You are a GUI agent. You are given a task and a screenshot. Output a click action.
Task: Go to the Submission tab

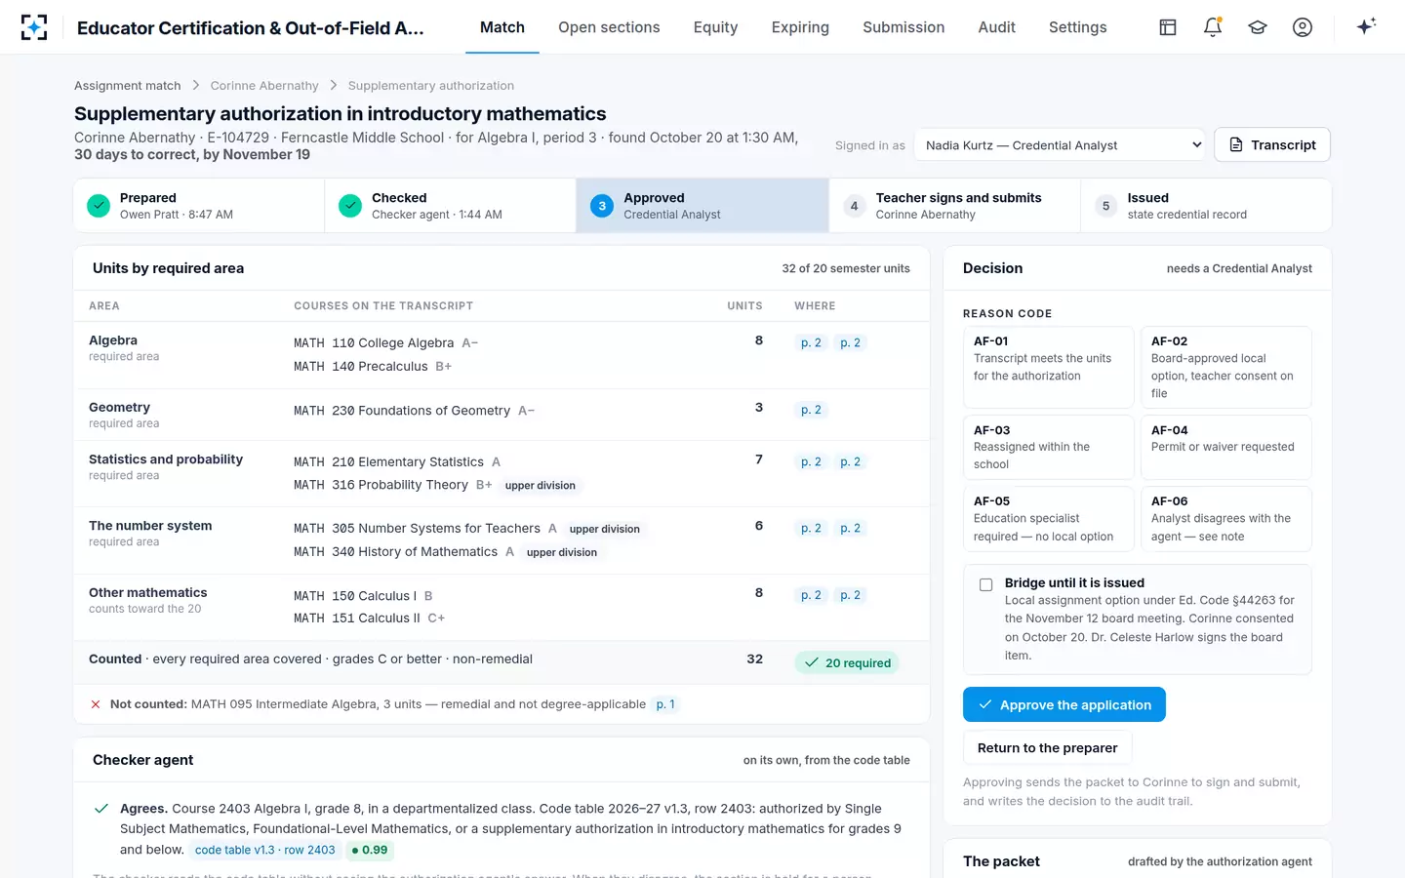pyautogui.click(x=903, y=27)
